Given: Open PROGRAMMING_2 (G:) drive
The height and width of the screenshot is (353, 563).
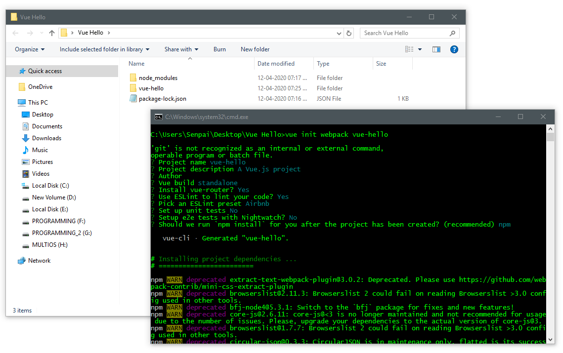Looking at the screenshot, I should (x=62, y=233).
